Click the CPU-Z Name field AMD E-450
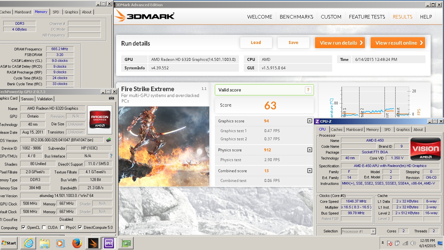 375,141
